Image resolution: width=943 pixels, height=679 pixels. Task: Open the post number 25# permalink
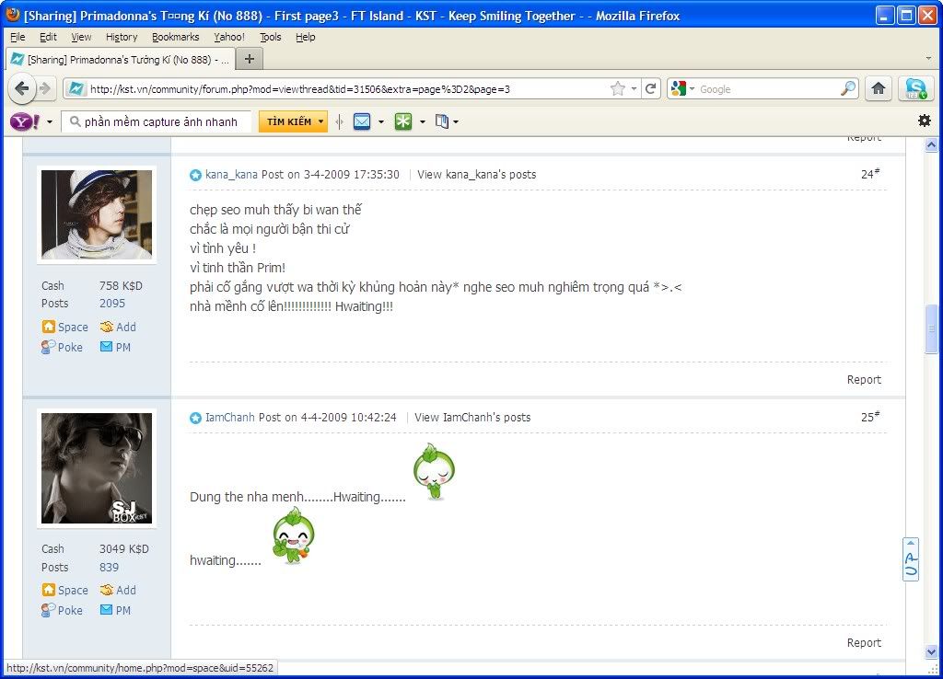coord(870,417)
